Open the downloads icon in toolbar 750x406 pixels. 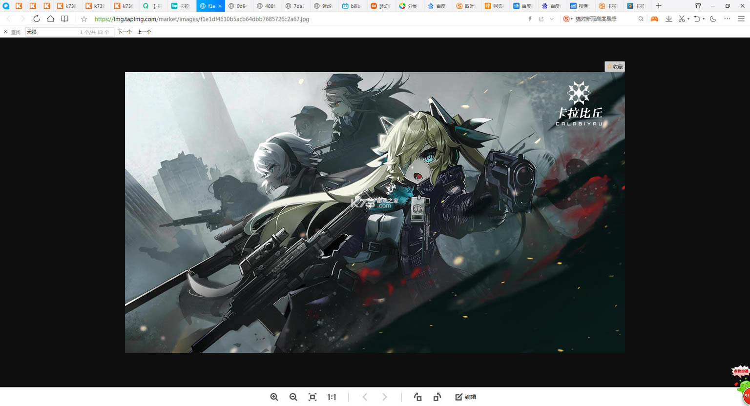point(668,19)
